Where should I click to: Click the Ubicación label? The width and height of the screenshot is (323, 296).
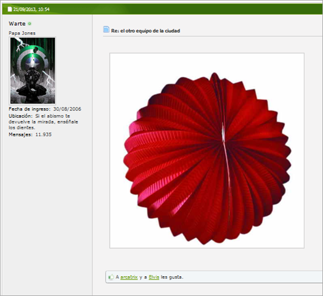tap(20, 116)
